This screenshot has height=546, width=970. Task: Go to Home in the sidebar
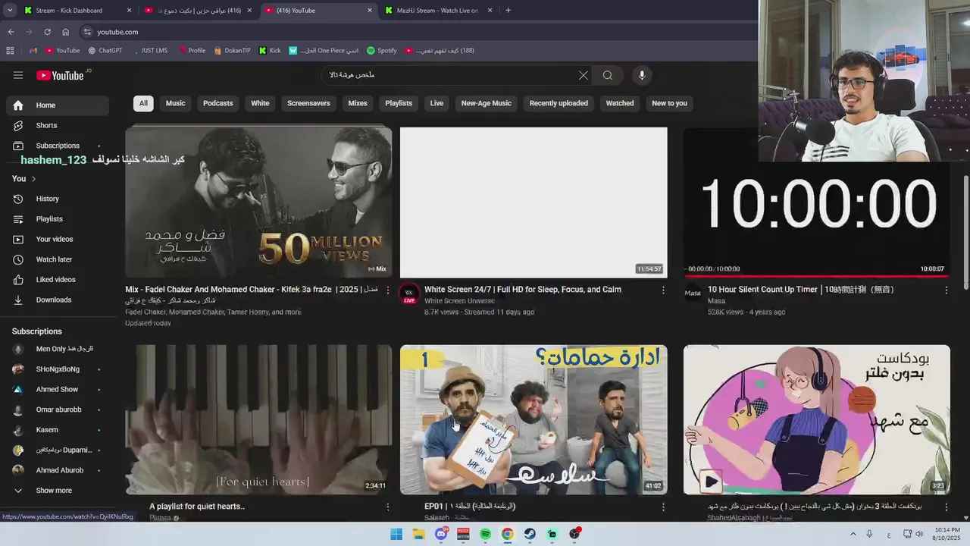coord(58,105)
